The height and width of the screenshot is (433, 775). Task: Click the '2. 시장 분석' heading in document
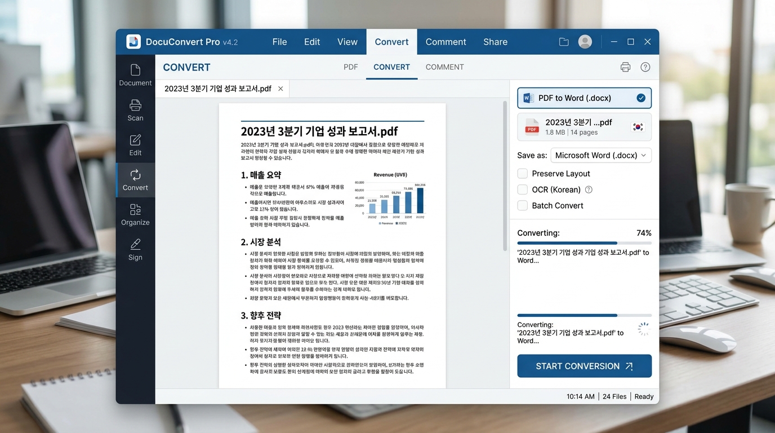(x=261, y=242)
